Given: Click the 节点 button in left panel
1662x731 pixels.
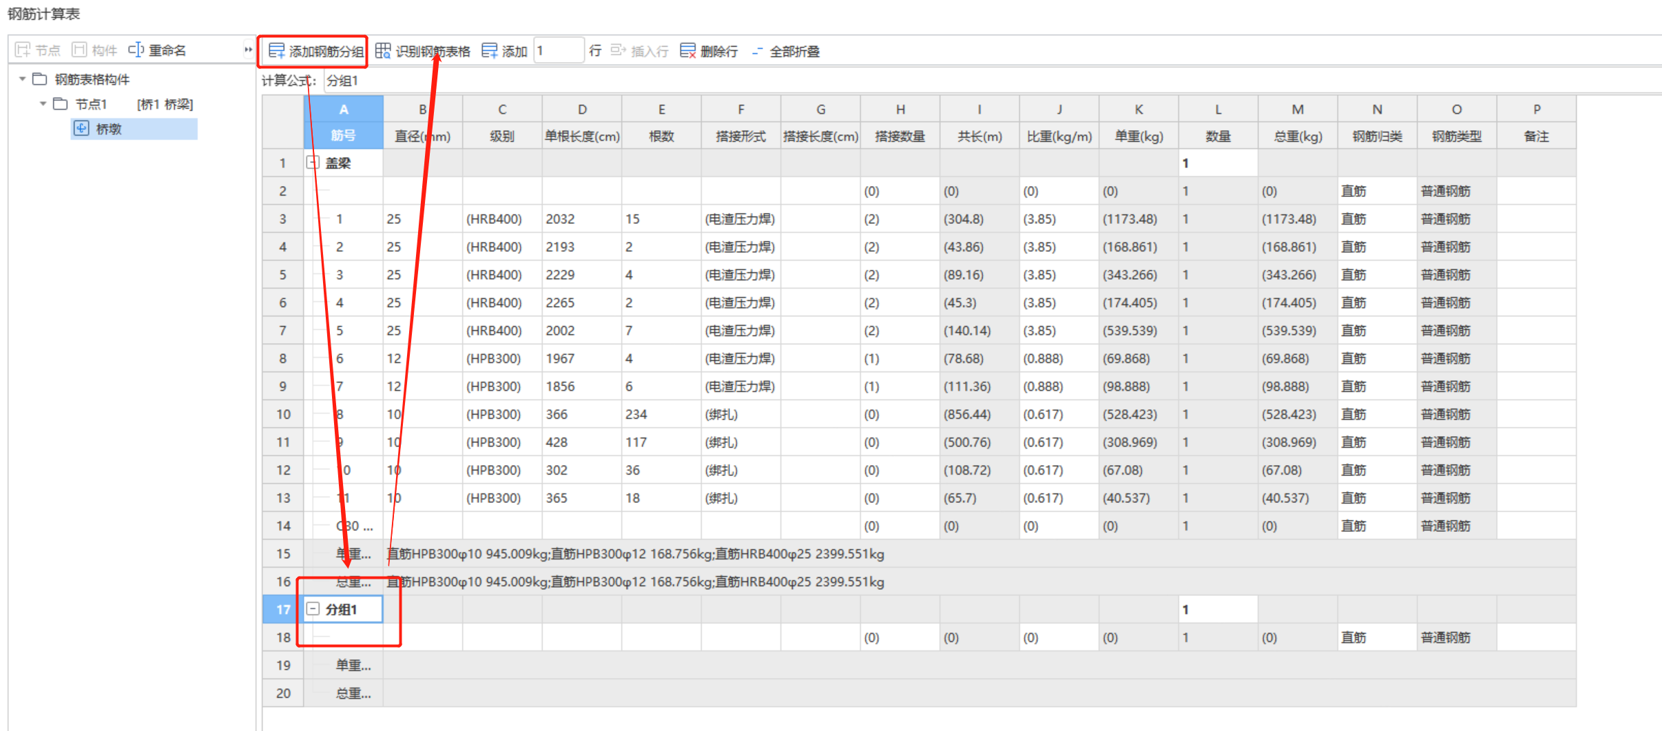Looking at the screenshot, I should click(38, 50).
